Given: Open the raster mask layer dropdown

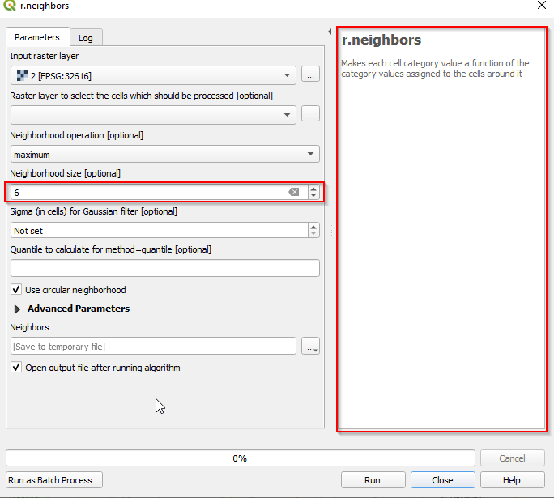Looking at the screenshot, I should click(153, 115).
